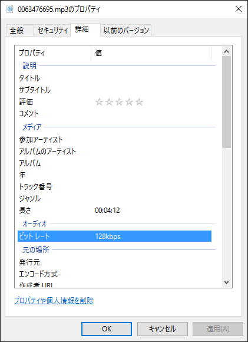Click the 説明 group header
The width and height of the screenshot is (248, 342).
click(29, 65)
